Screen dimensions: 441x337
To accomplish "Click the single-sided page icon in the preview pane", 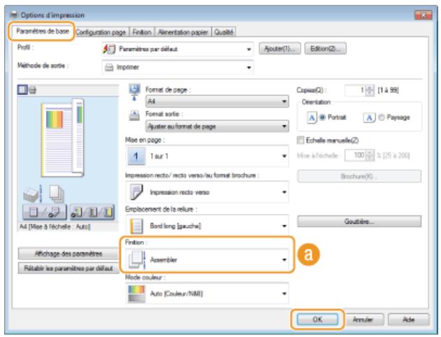I will tap(34, 212).
